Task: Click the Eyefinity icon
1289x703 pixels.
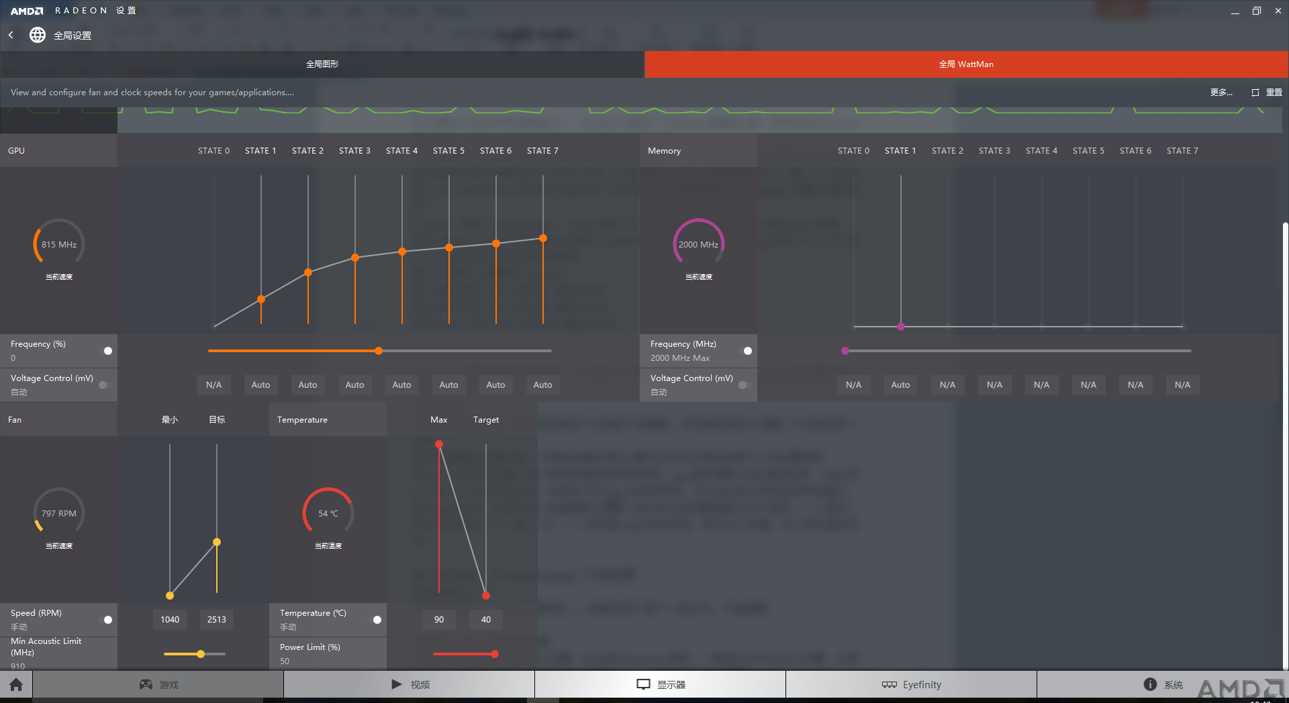Action: [890, 684]
